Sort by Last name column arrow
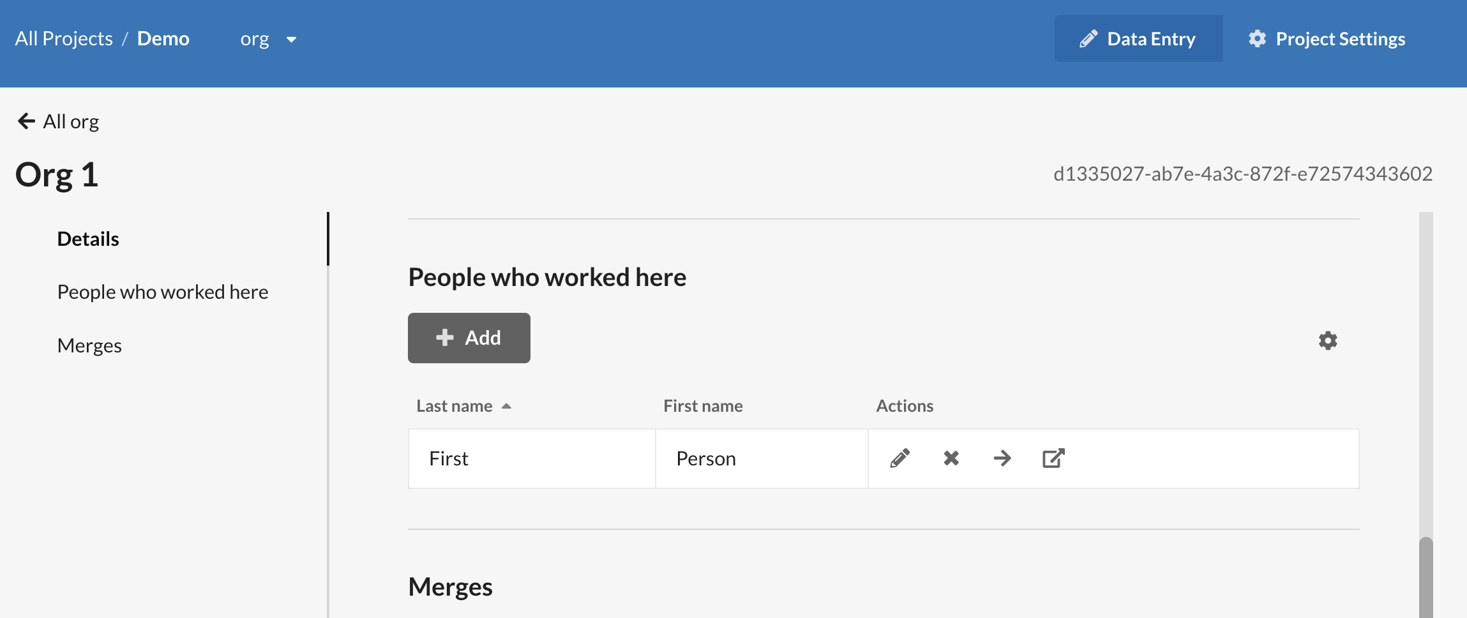 click(506, 406)
